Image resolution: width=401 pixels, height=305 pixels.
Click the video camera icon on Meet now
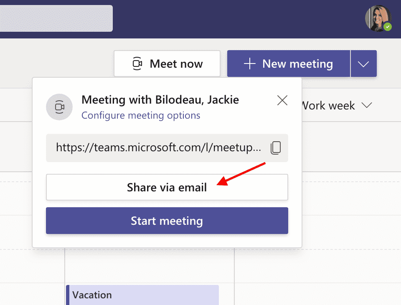(137, 64)
